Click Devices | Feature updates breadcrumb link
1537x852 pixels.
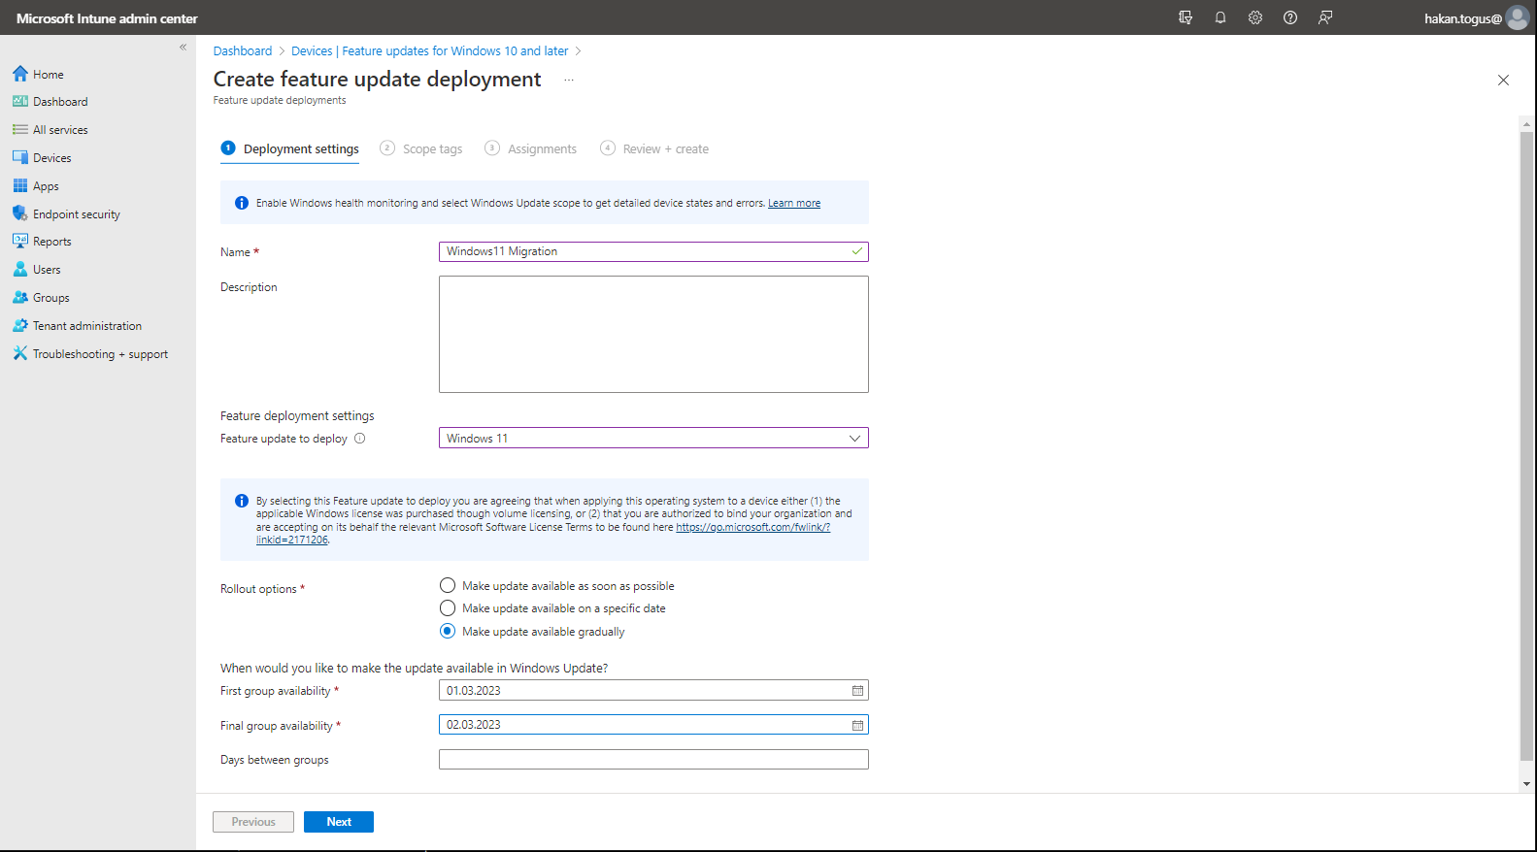[430, 51]
